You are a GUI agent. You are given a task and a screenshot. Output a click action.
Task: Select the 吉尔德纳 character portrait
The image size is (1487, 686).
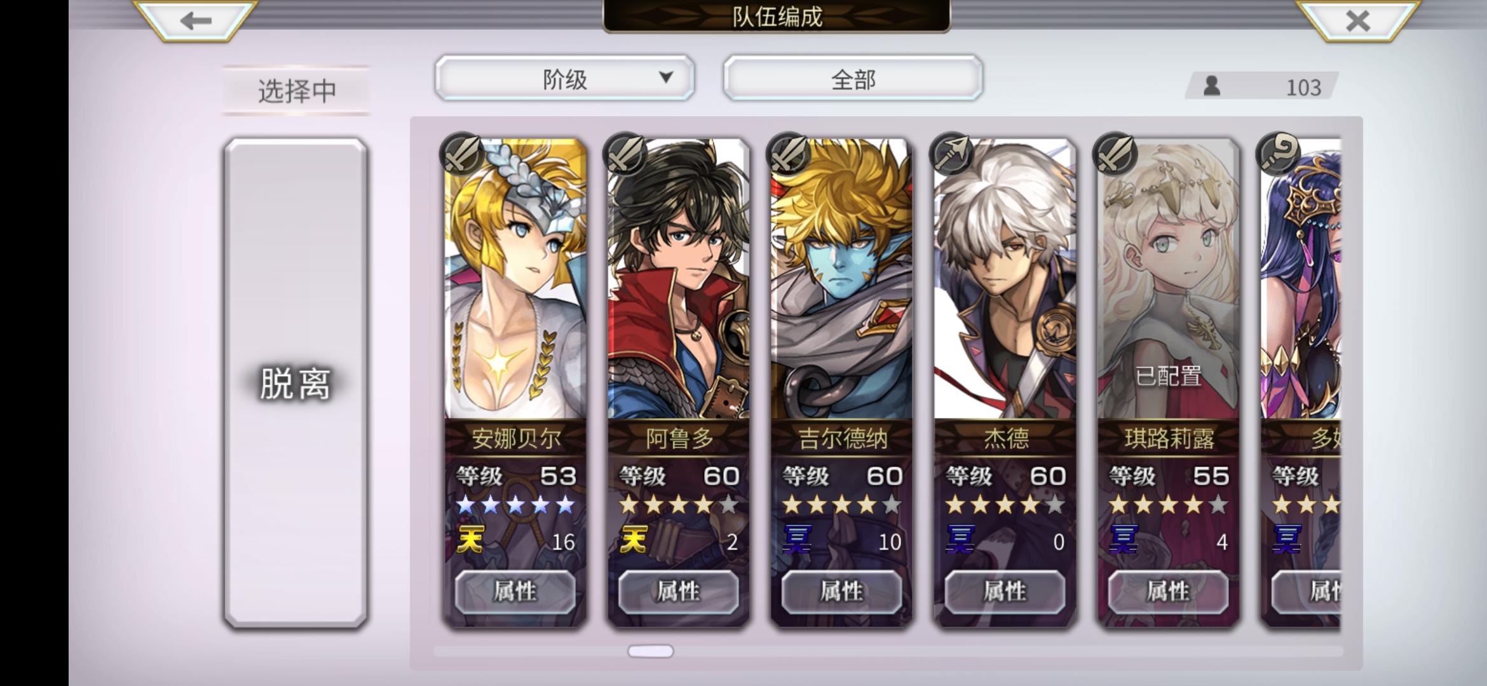point(842,279)
